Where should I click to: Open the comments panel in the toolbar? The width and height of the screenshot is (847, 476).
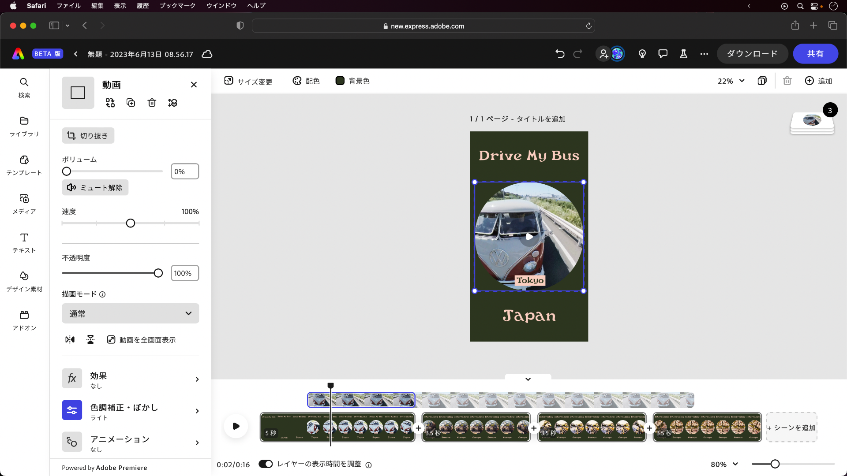[663, 54]
